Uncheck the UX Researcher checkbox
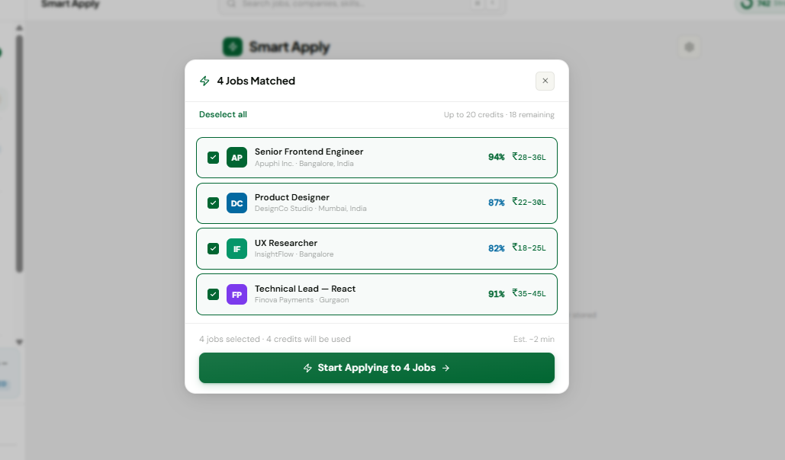 point(214,248)
